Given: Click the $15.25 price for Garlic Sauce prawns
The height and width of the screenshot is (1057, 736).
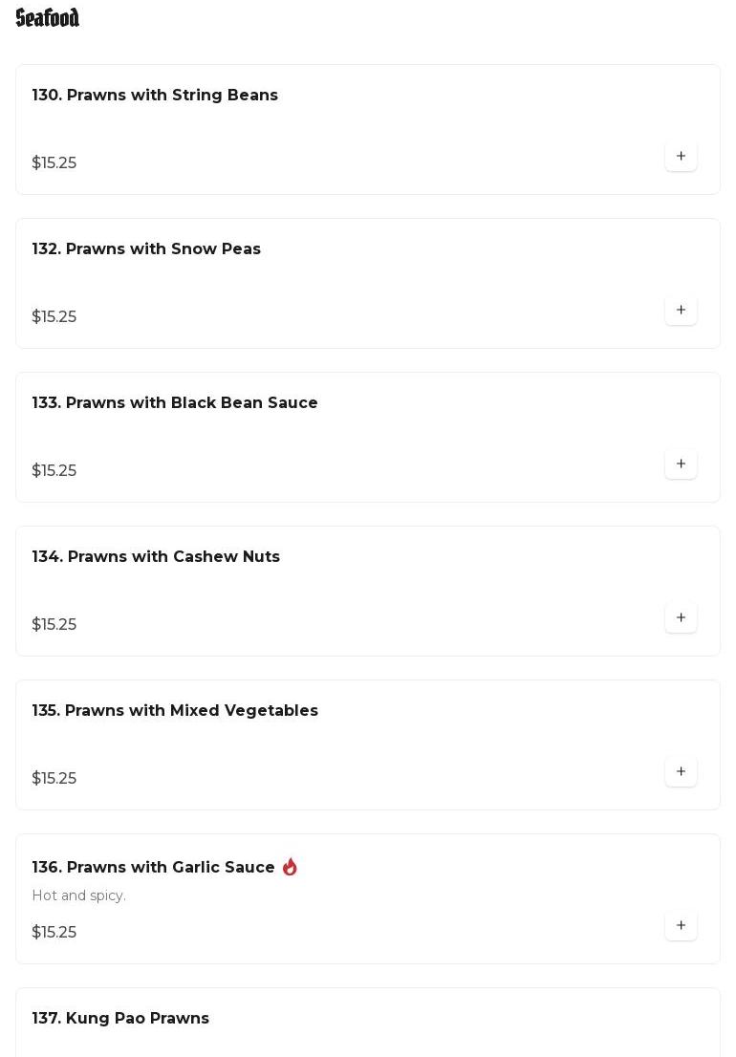Looking at the screenshot, I should click(x=54, y=933).
